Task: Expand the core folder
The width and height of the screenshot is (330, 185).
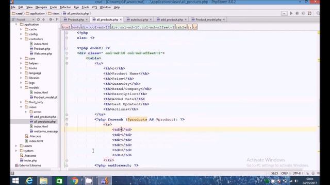Action: coord(21,58)
